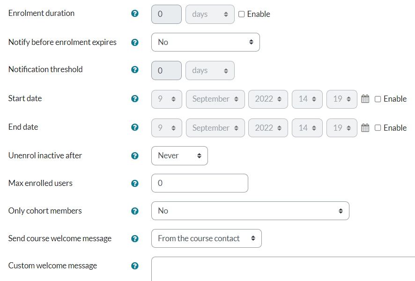Click Start date help icon
This screenshot has height=281, width=415.
pyautogui.click(x=135, y=99)
